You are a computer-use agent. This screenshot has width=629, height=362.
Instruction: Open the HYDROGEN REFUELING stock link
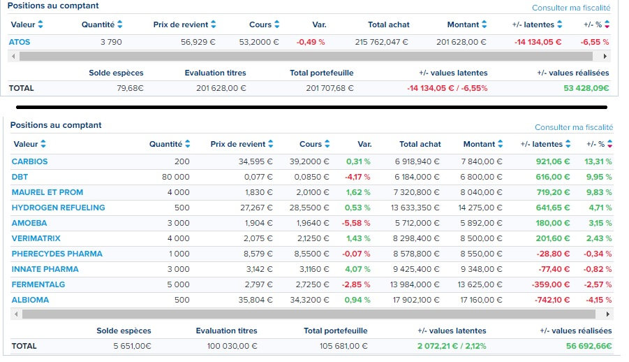(x=58, y=208)
